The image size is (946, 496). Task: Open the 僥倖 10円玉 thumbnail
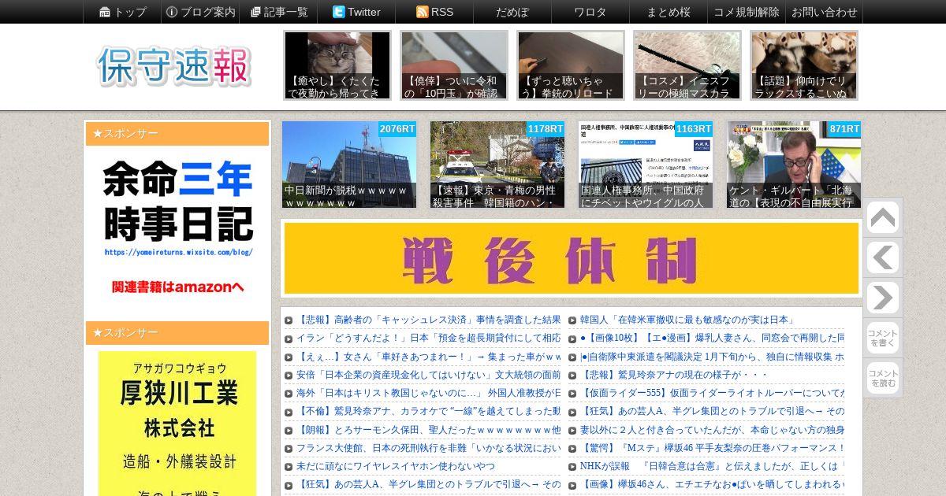coord(454,65)
